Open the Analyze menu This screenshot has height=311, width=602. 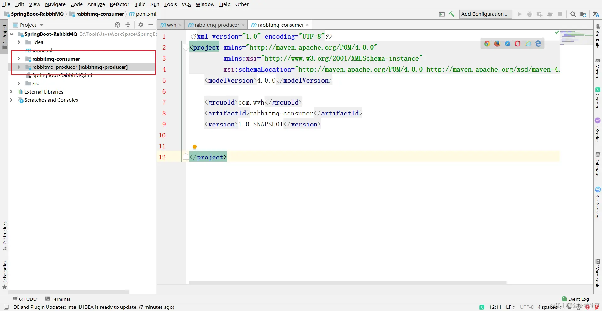click(x=96, y=4)
